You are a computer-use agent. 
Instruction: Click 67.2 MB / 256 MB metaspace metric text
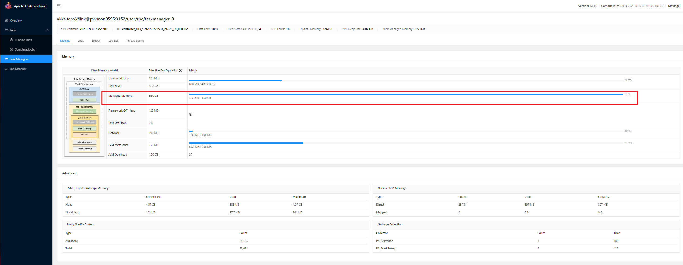(200, 147)
